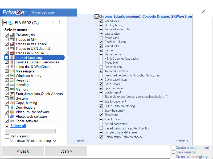Select the Internet browsing scan row

click(x=34, y=58)
